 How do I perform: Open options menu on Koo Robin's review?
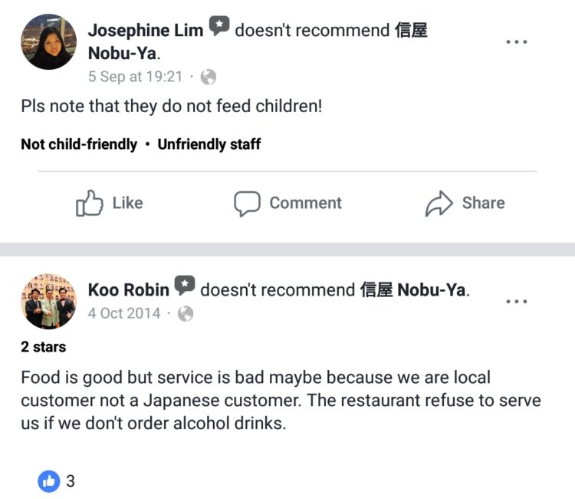[517, 301]
